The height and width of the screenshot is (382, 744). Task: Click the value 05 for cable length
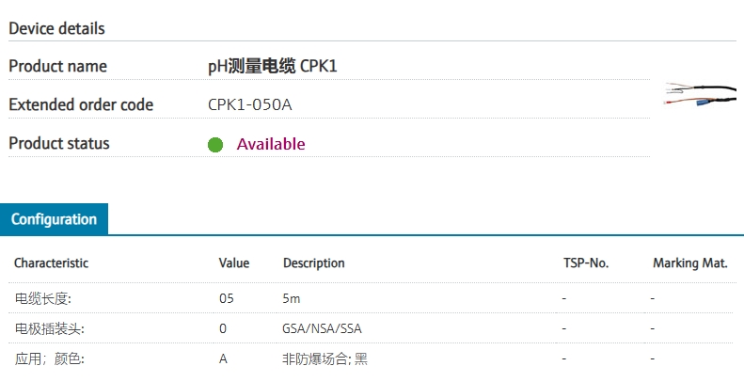coord(226,298)
